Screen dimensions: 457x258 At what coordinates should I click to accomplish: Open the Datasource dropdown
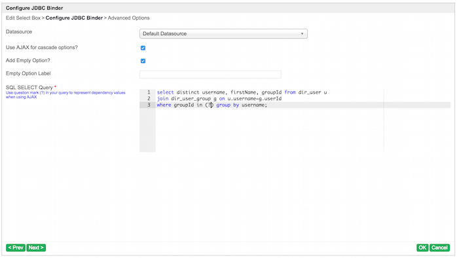coord(223,33)
